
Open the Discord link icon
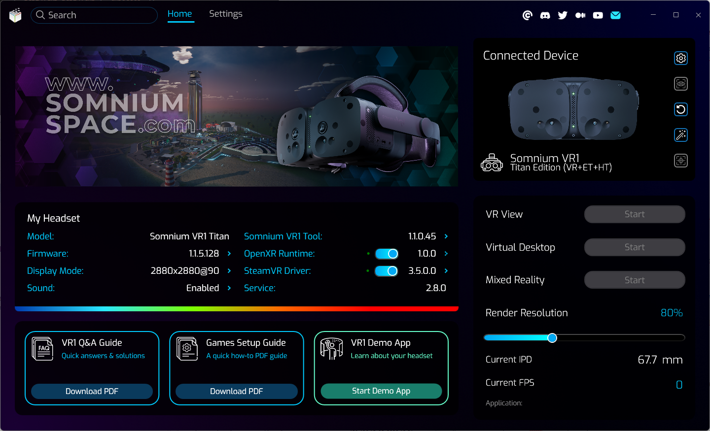click(x=545, y=15)
